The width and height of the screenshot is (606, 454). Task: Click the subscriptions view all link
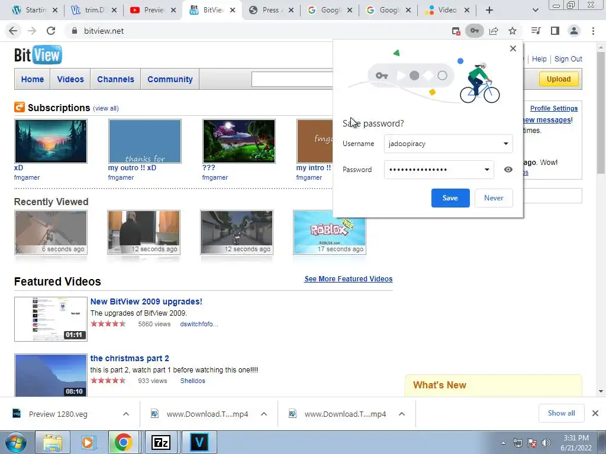pyautogui.click(x=106, y=109)
